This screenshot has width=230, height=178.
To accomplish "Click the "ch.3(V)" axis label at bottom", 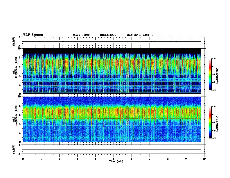I will point(14,149).
